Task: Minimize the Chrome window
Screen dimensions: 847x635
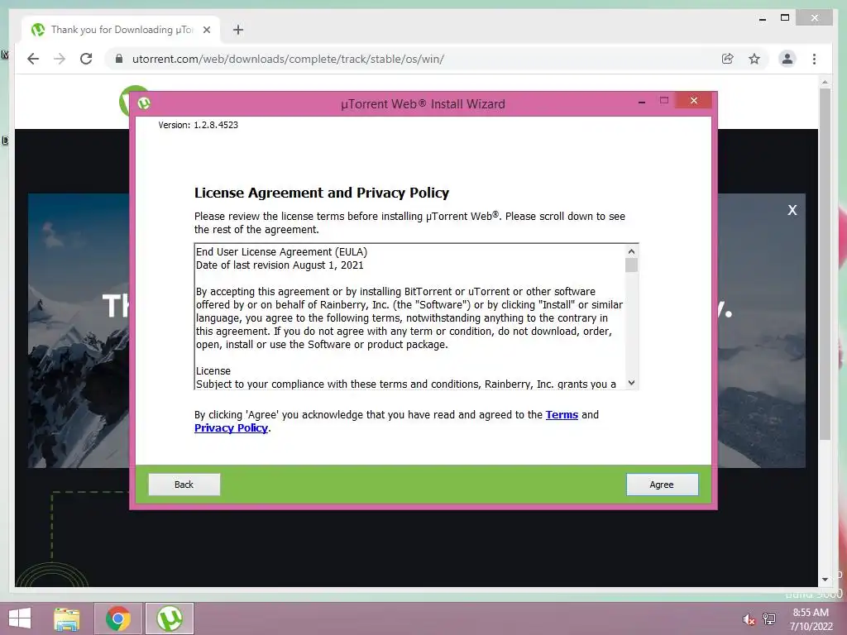Action: click(x=763, y=19)
